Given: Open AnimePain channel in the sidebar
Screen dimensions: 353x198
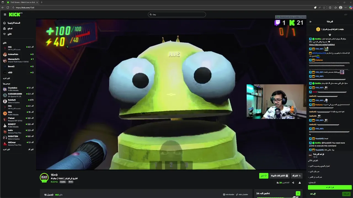Looking at the screenshot, I should point(18,54).
